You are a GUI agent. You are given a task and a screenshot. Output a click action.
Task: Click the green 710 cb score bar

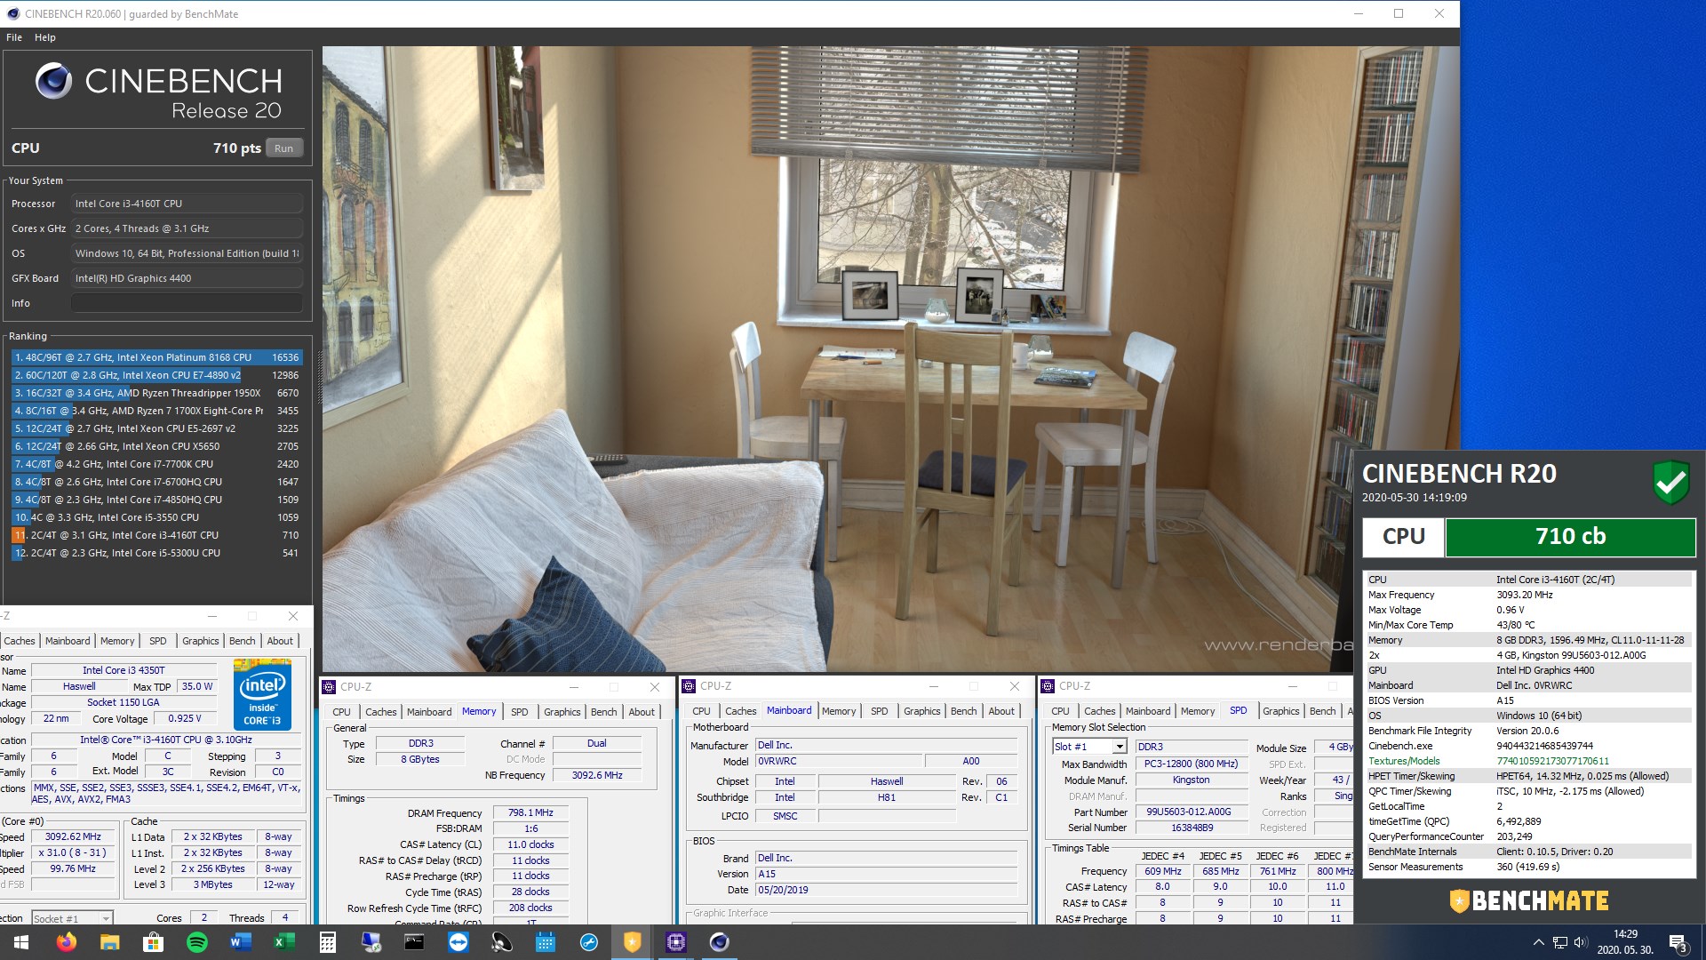tap(1570, 537)
